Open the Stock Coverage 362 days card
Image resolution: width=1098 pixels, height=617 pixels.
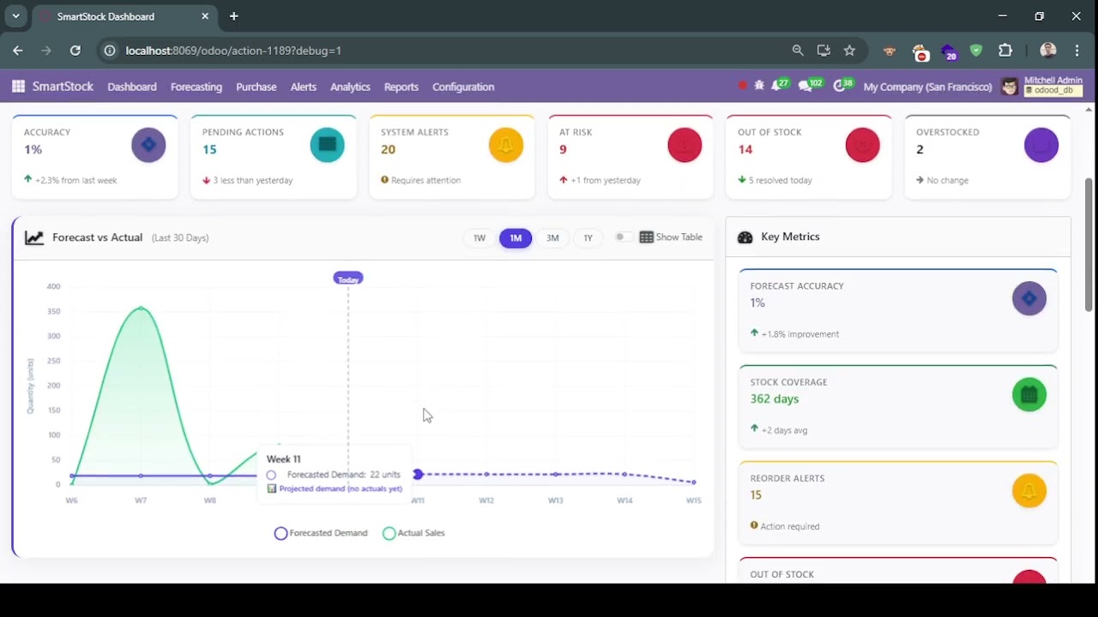point(898,408)
